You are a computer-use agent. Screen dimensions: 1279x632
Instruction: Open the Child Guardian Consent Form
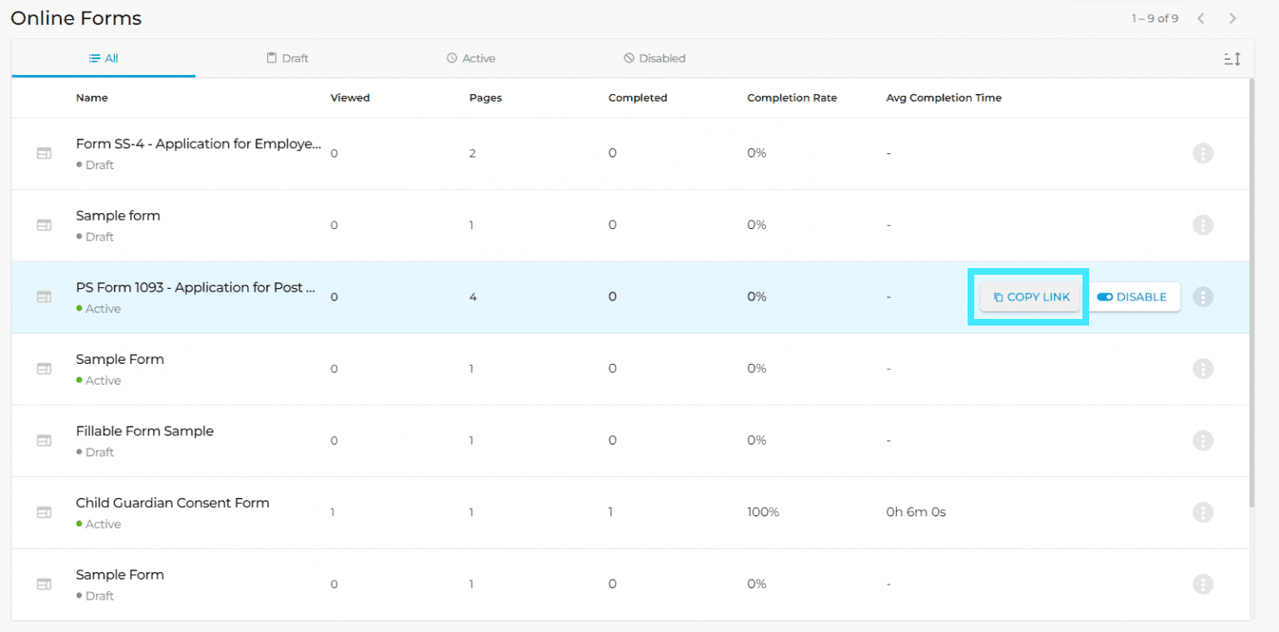pyautogui.click(x=172, y=503)
